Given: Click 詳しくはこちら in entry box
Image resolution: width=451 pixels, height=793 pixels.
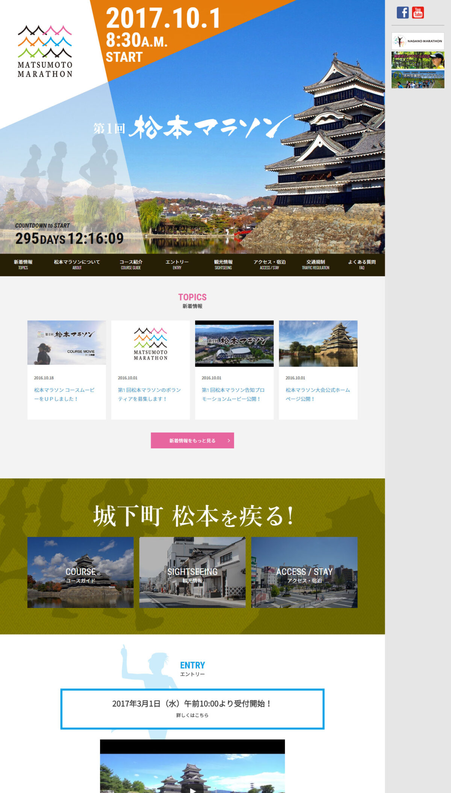Looking at the screenshot, I should (192, 716).
